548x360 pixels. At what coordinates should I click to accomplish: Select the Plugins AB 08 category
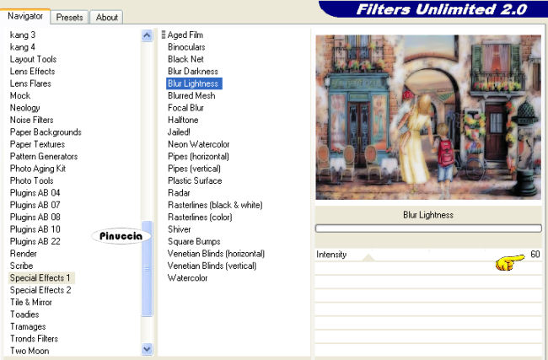(x=35, y=217)
